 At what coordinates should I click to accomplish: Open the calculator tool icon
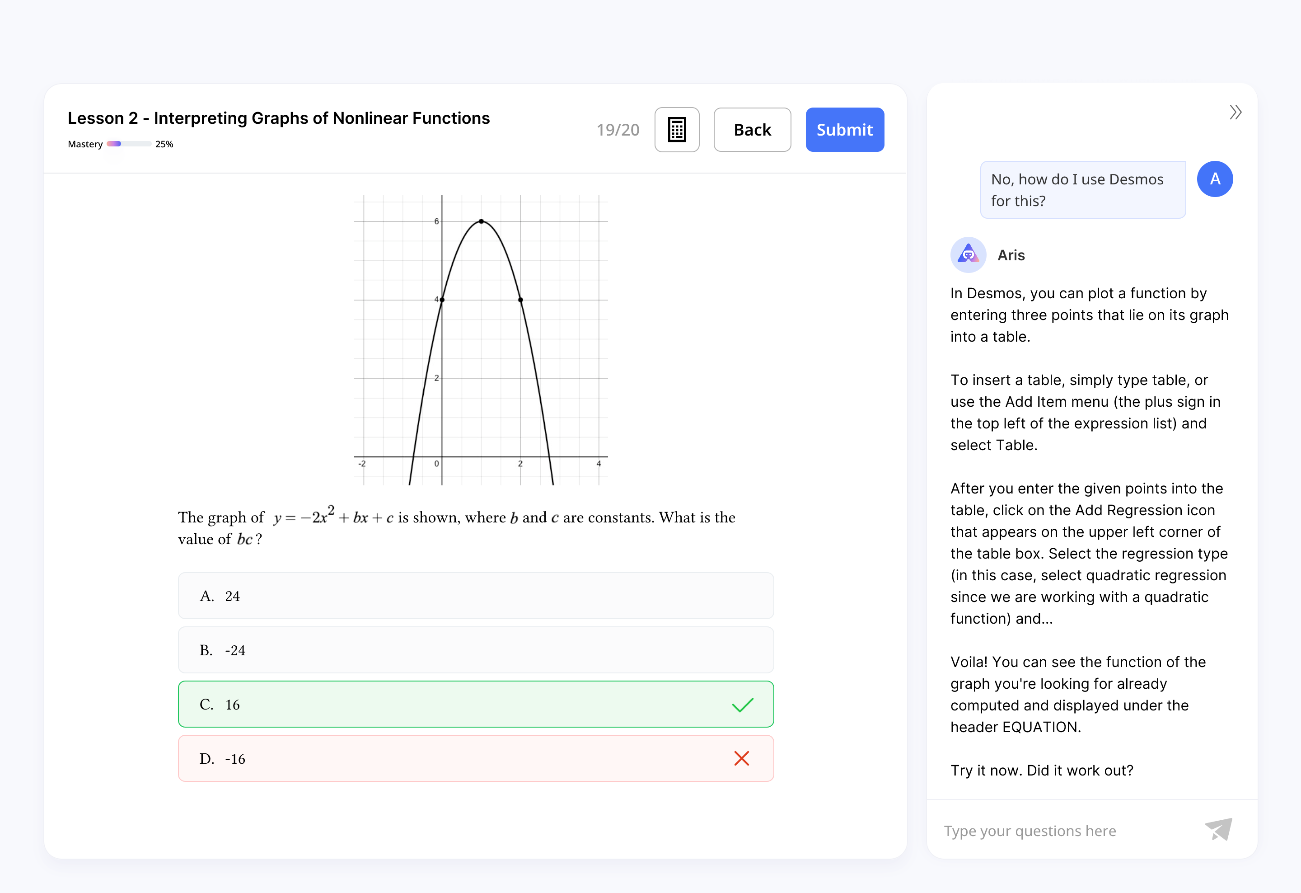pos(676,129)
